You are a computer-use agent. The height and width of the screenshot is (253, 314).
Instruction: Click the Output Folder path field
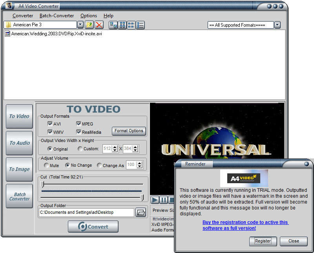click(86, 212)
